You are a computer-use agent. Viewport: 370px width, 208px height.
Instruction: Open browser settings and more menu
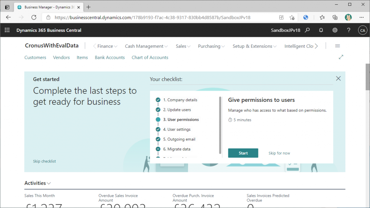[361, 17]
